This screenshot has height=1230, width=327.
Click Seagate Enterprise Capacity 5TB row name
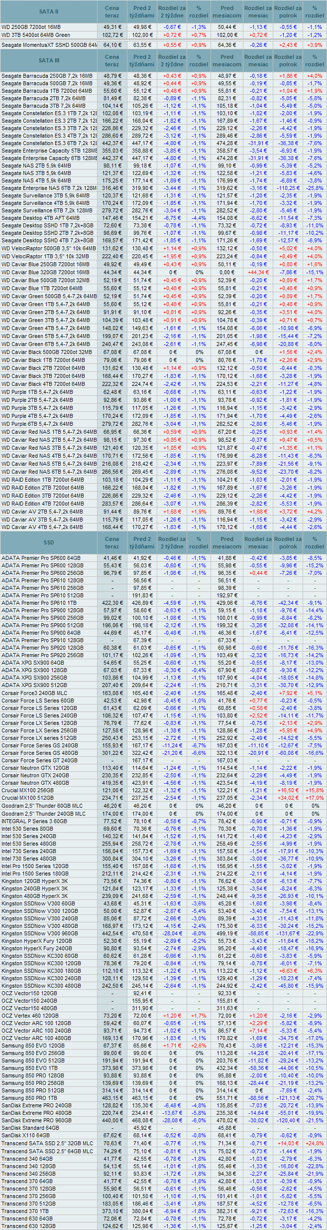pyautogui.click(x=49, y=151)
